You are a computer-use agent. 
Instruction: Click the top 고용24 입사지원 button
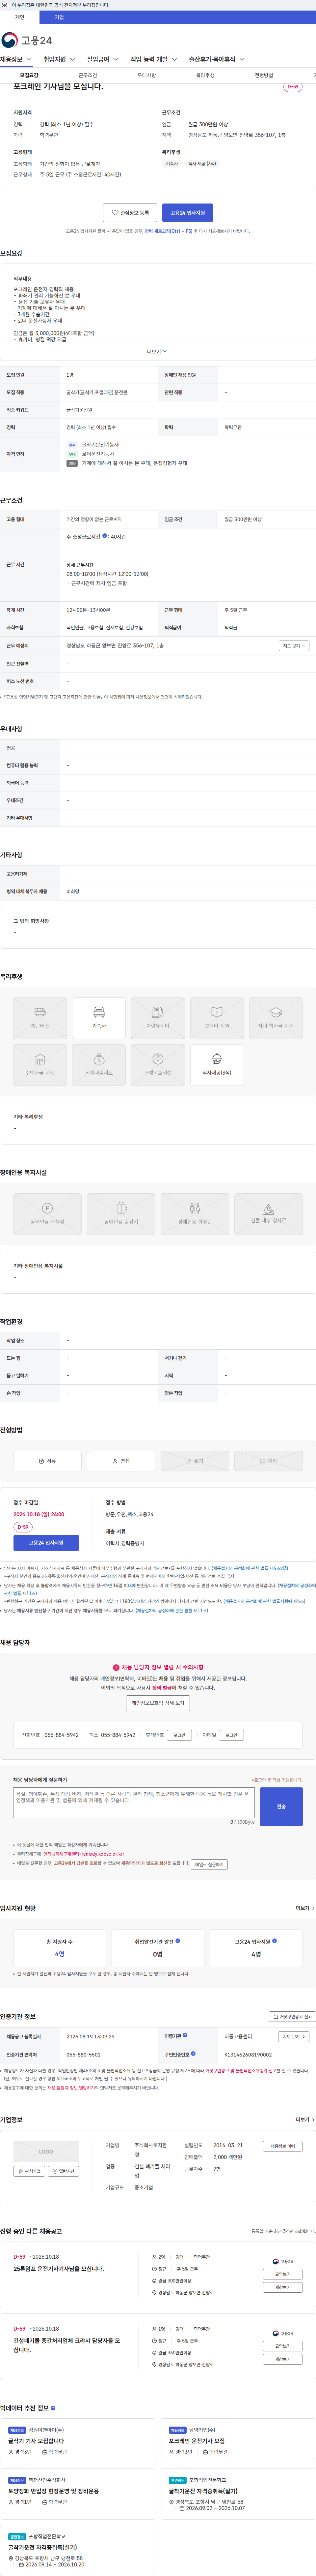pyautogui.click(x=187, y=213)
